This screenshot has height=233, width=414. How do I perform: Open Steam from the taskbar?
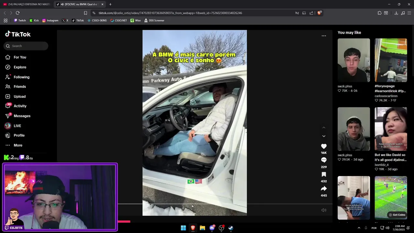coord(231,228)
